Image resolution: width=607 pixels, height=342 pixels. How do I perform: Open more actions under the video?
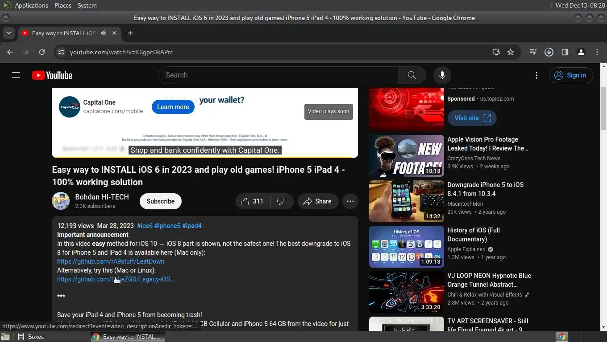coord(350,201)
